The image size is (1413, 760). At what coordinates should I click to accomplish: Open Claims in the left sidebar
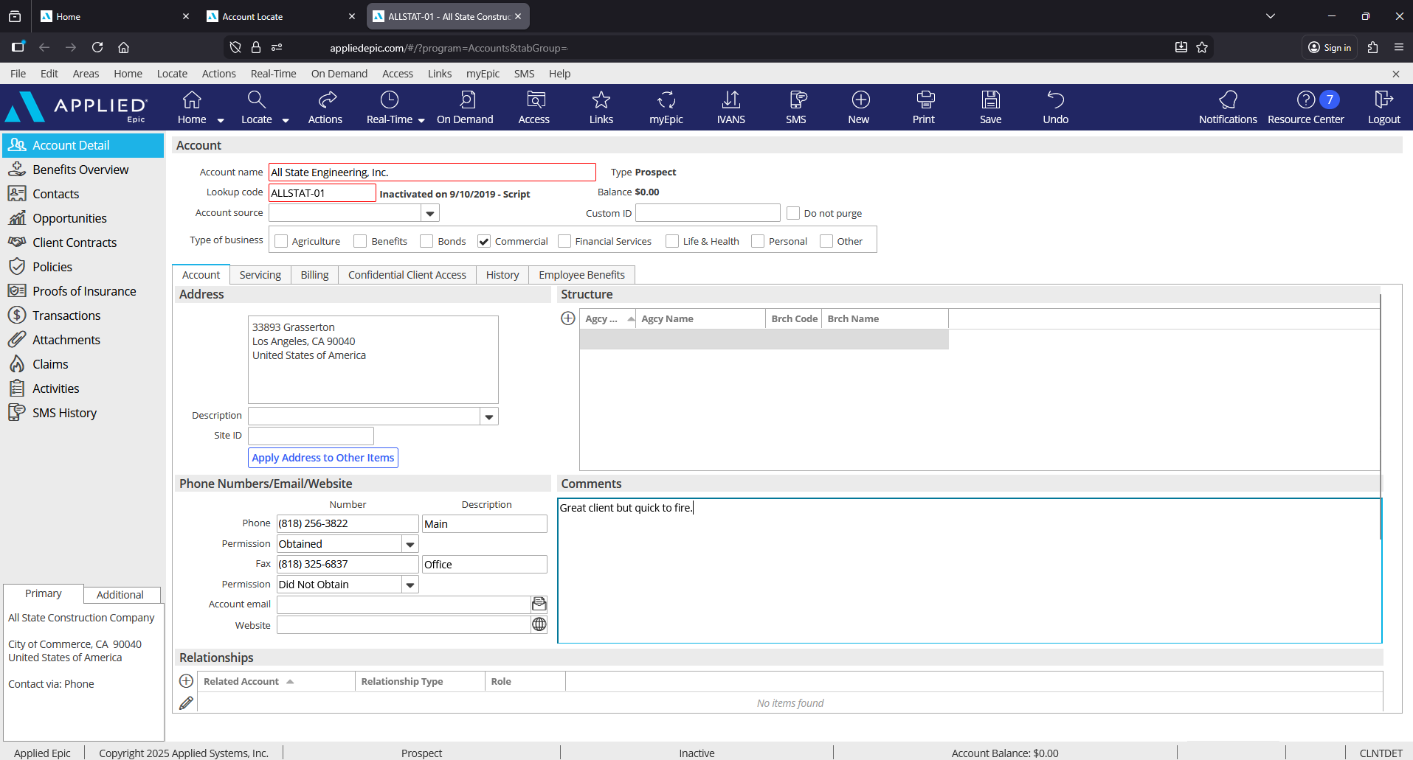[x=50, y=364]
